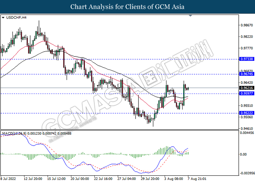Click the 0.96420 price axis value

247,83
